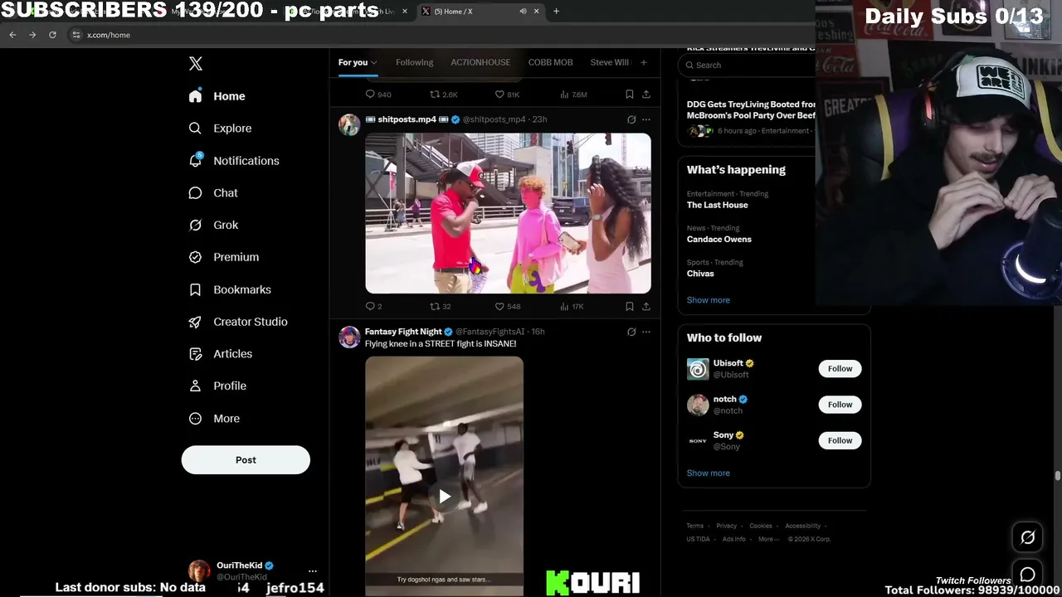
Task: Show more trending topics under What's happening
Action: tap(709, 300)
